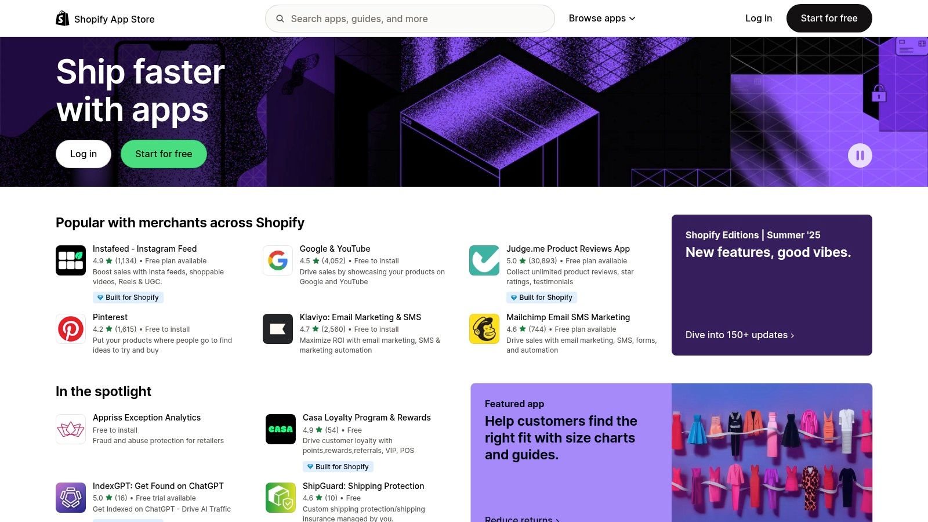Select the Klaviyo app icon

pos(277,329)
